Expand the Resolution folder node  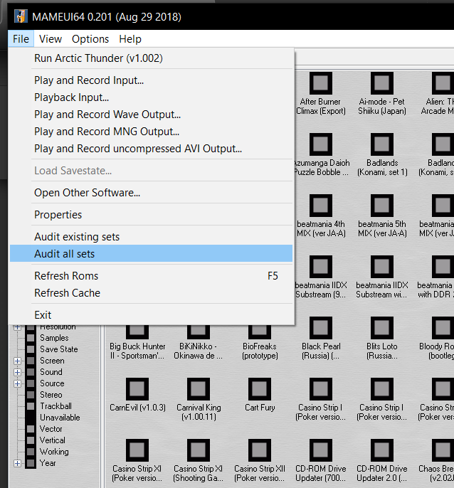pos(18,327)
